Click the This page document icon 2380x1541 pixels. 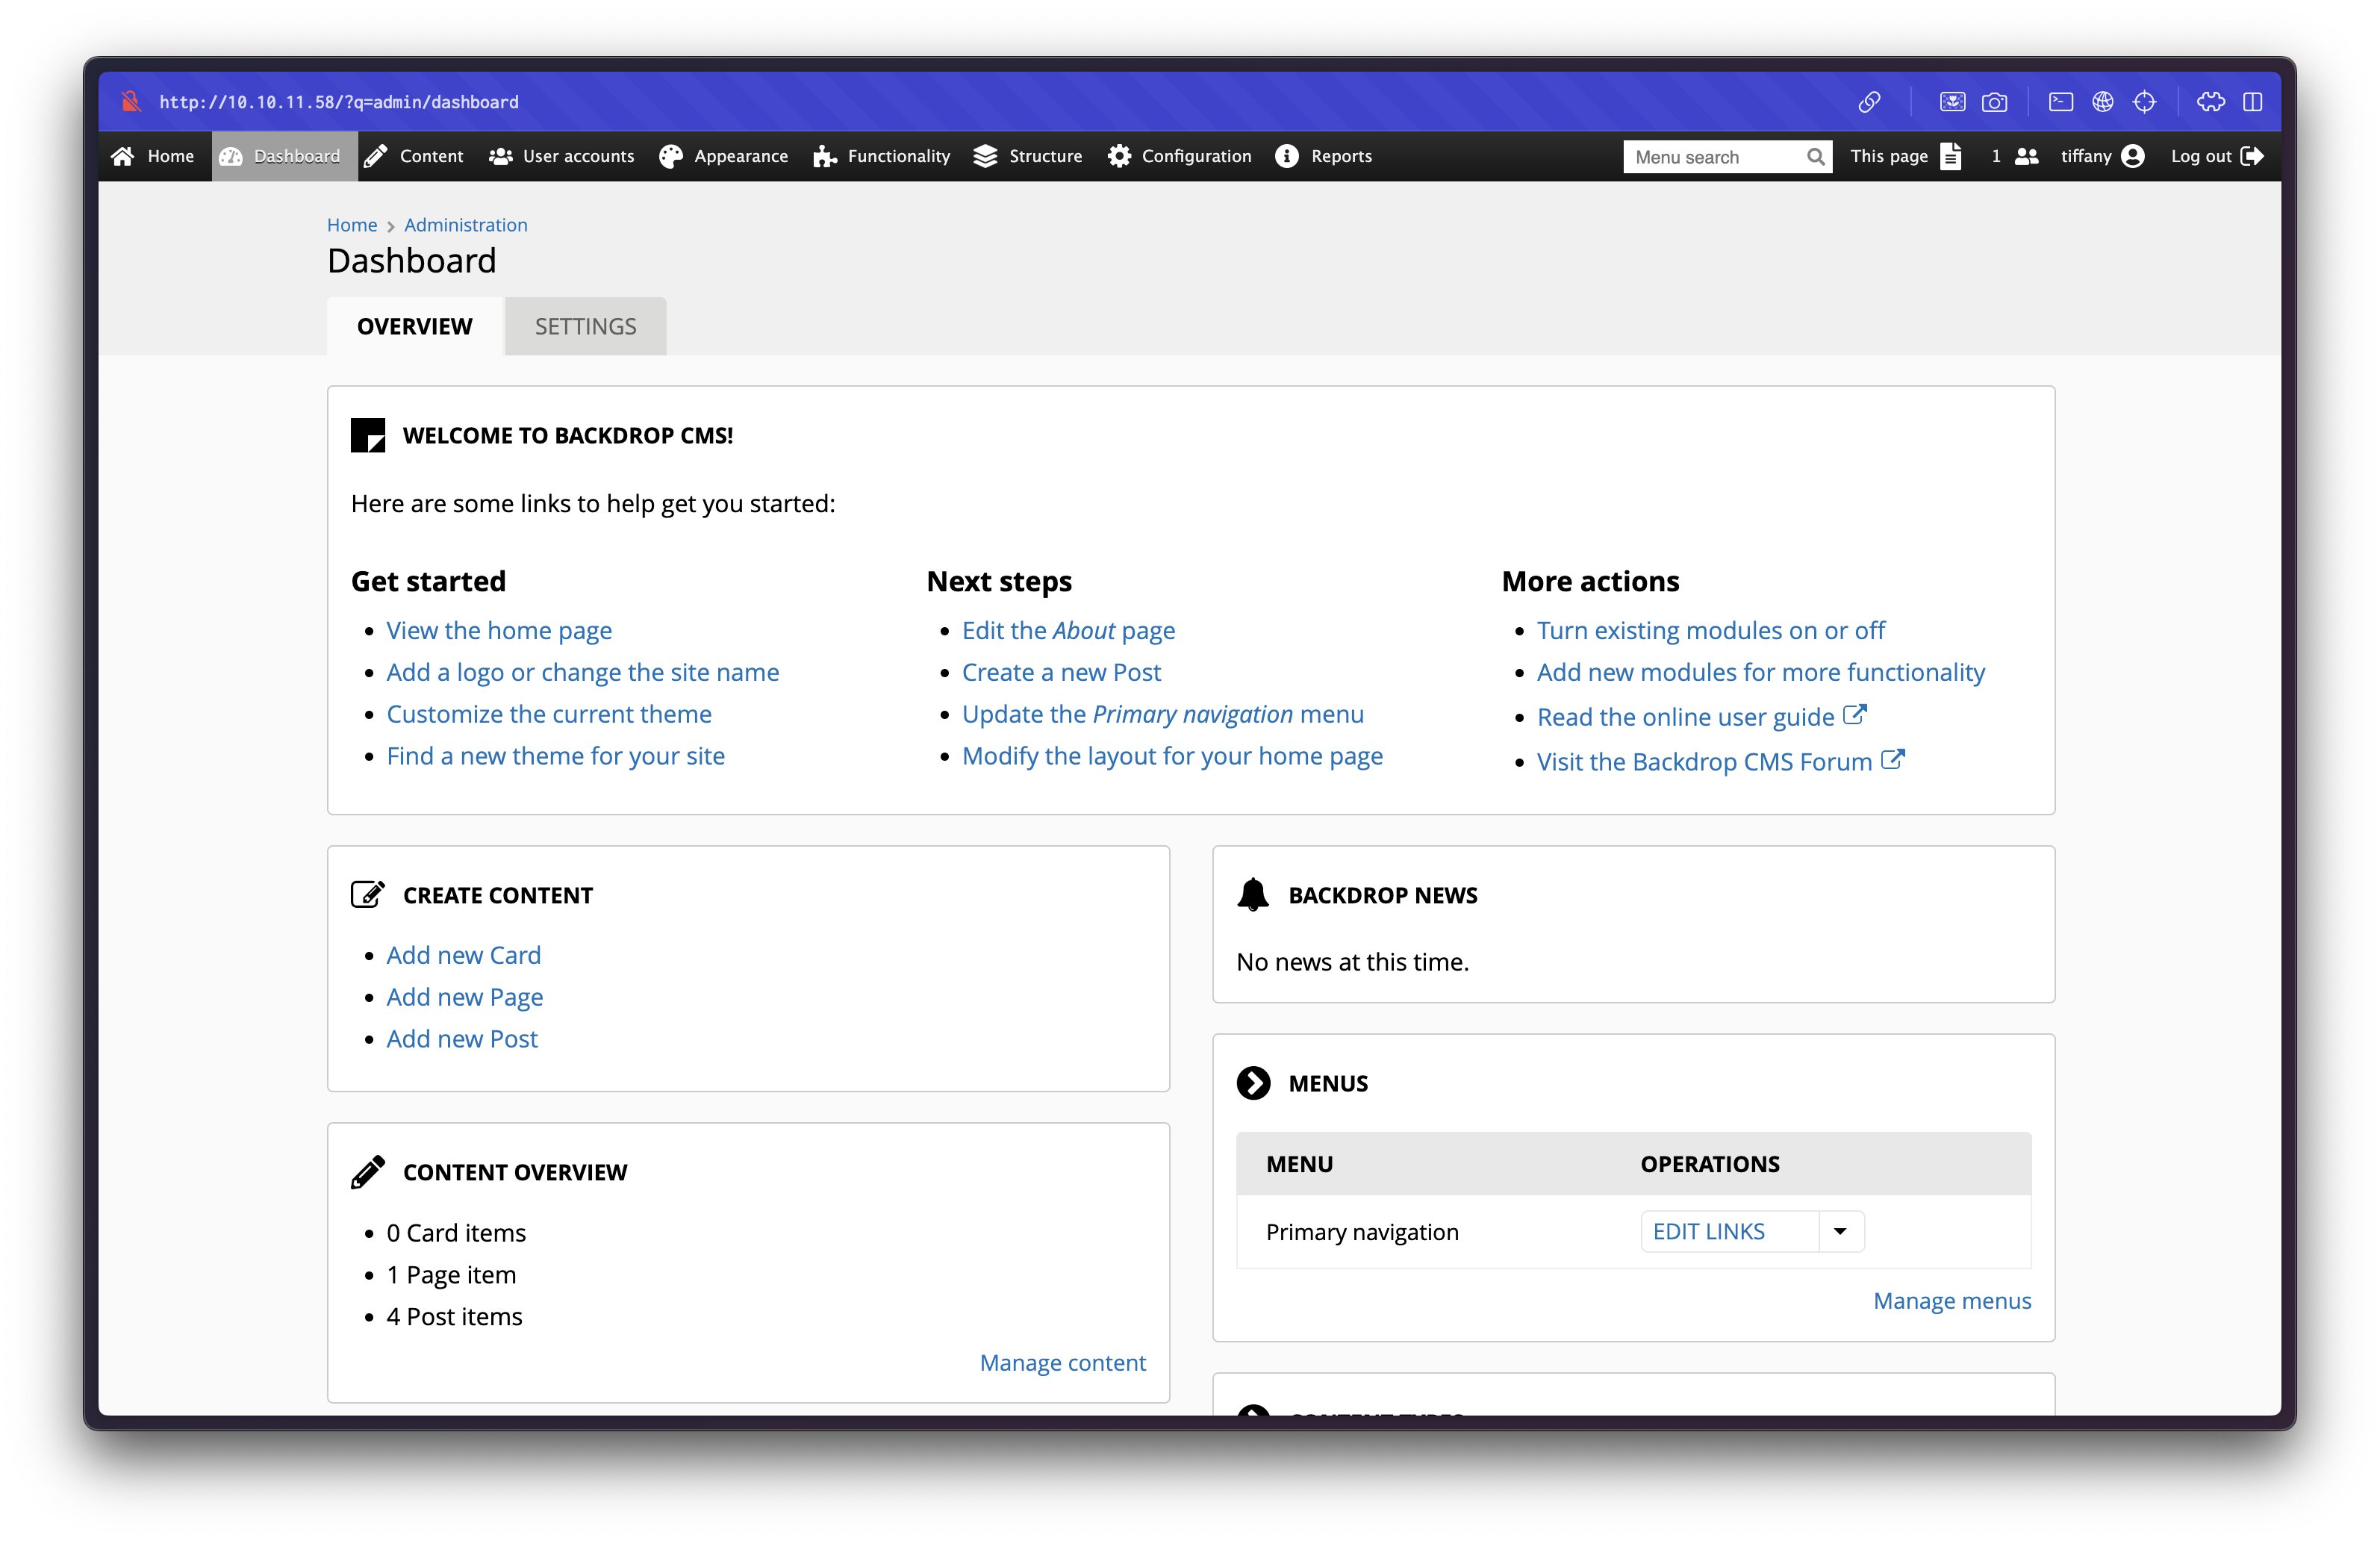pos(1950,156)
